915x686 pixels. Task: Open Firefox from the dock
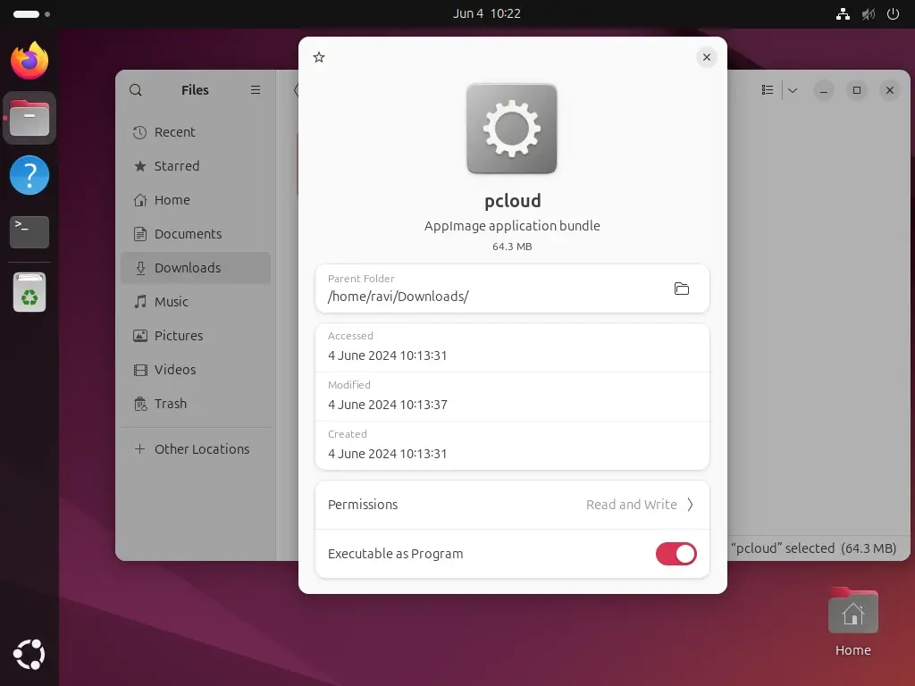[x=29, y=61]
